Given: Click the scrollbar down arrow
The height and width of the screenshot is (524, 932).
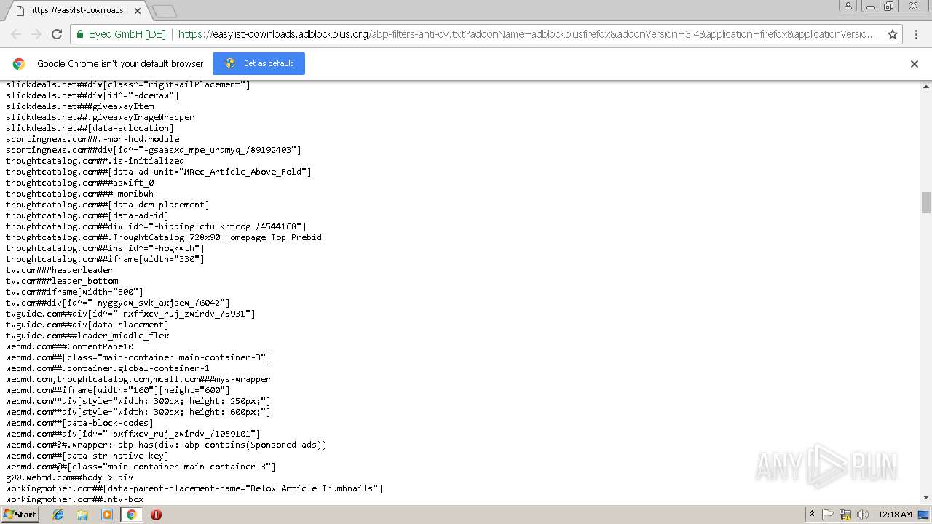Looking at the screenshot, I should pos(926,497).
